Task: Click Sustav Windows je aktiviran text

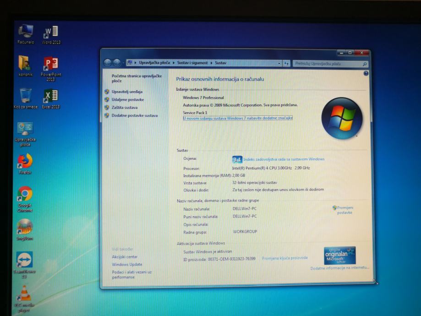Action: (208, 252)
